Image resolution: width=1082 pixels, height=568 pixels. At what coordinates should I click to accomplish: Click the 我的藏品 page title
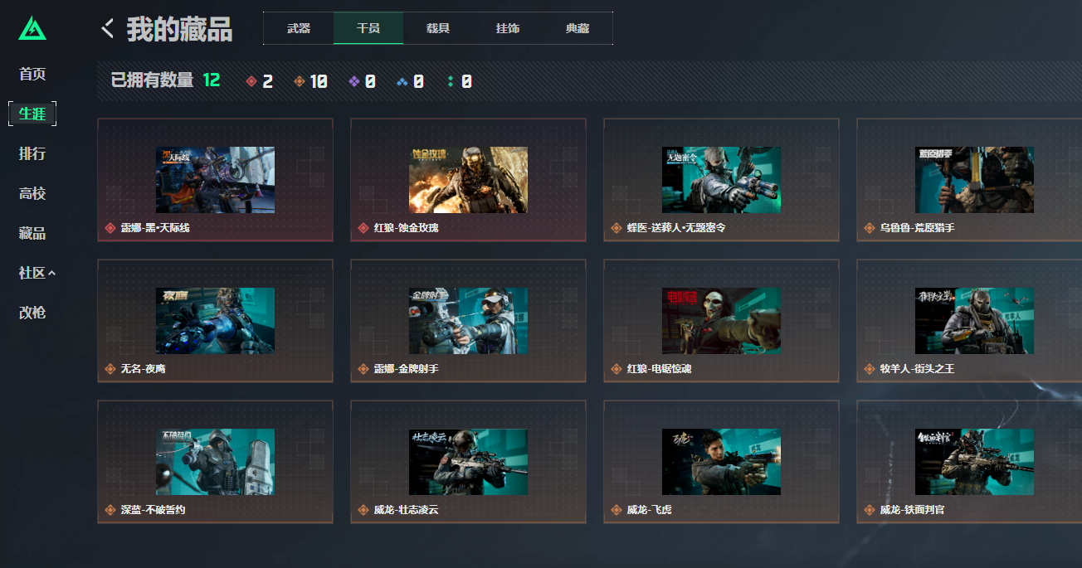click(x=179, y=29)
